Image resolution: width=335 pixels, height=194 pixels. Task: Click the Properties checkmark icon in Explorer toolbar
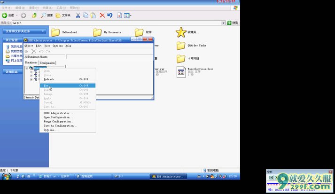pos(119,15)
